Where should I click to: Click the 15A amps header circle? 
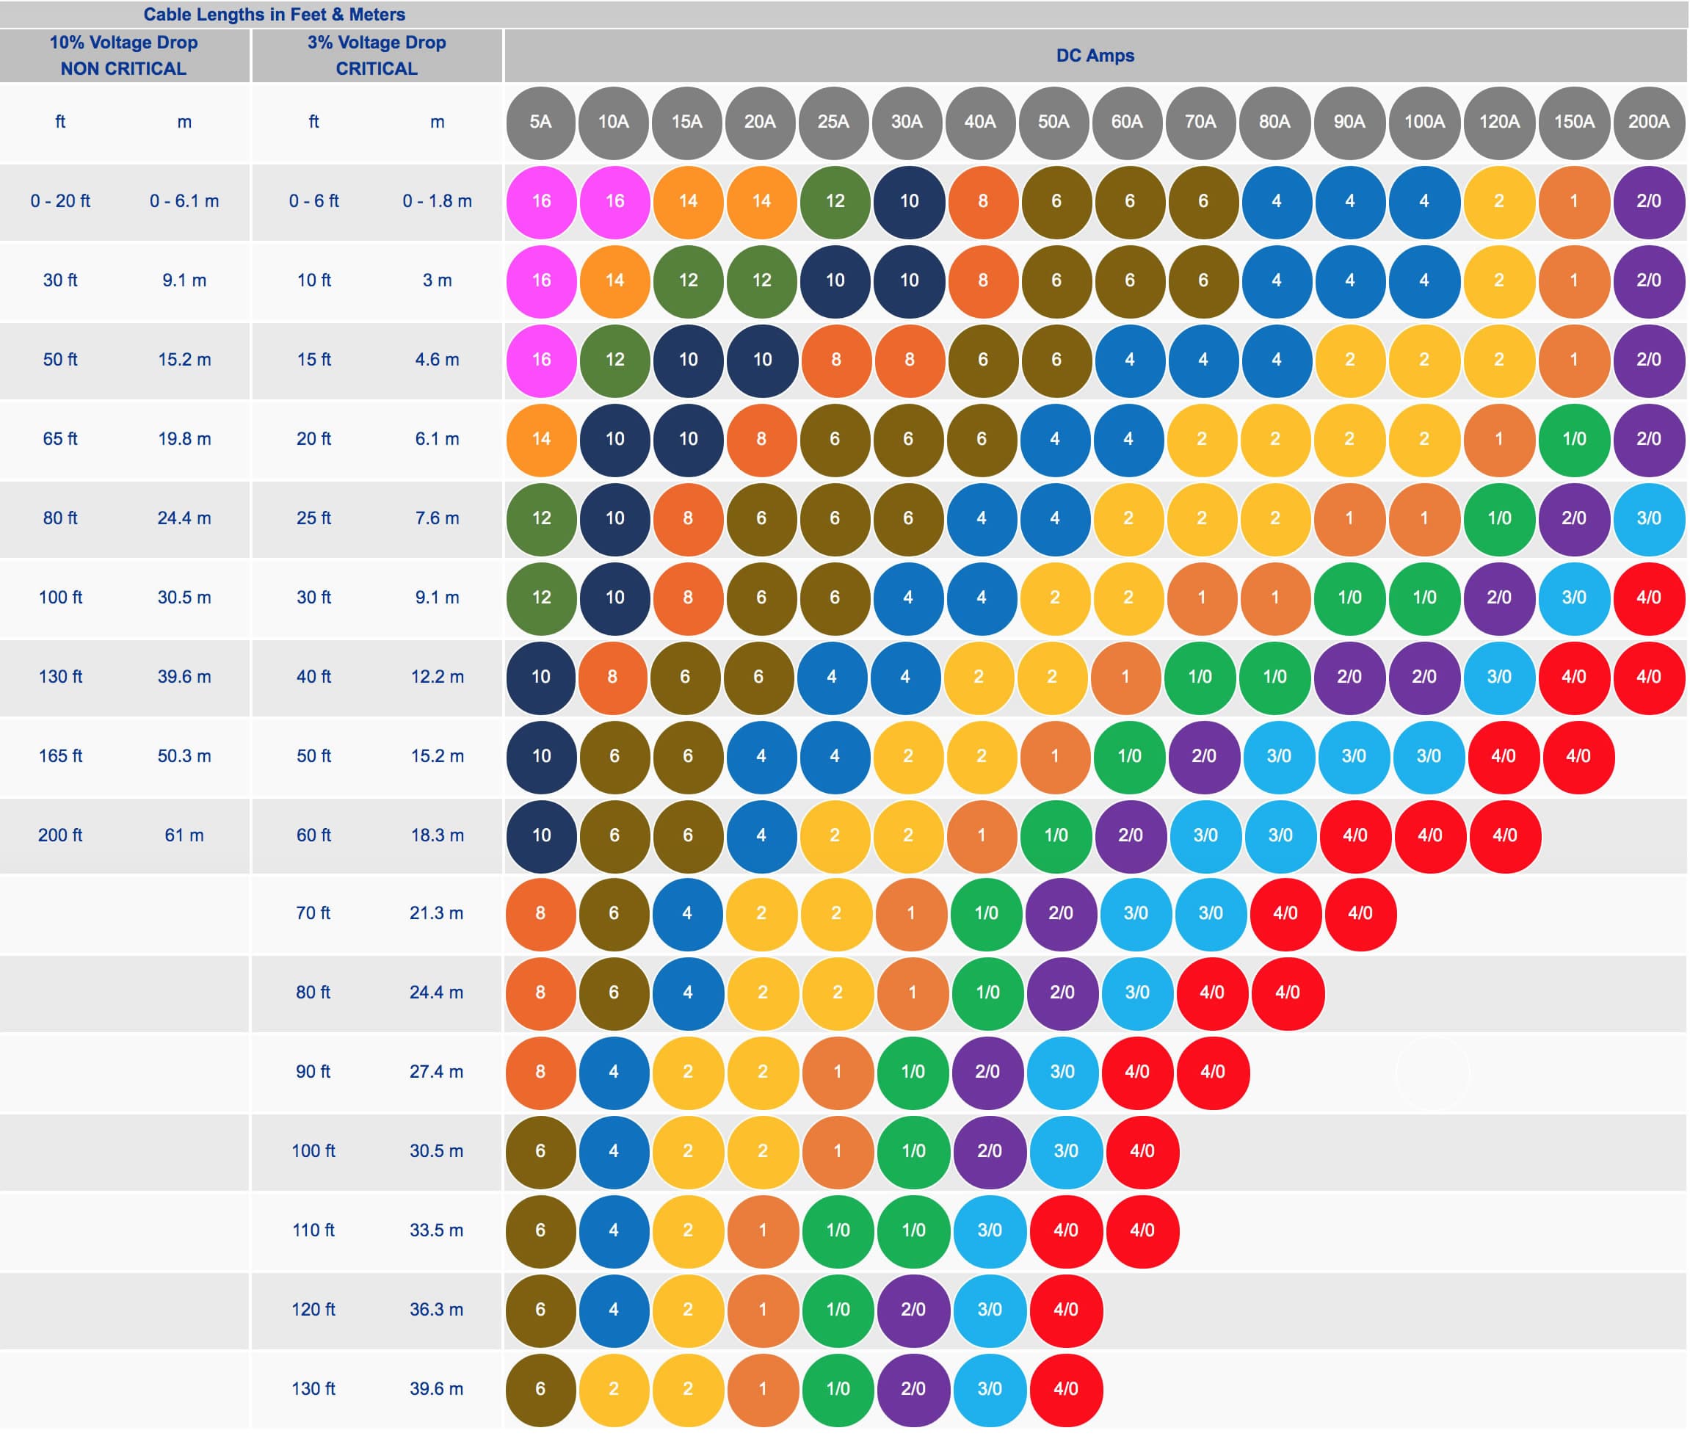[x=687, y=122]
